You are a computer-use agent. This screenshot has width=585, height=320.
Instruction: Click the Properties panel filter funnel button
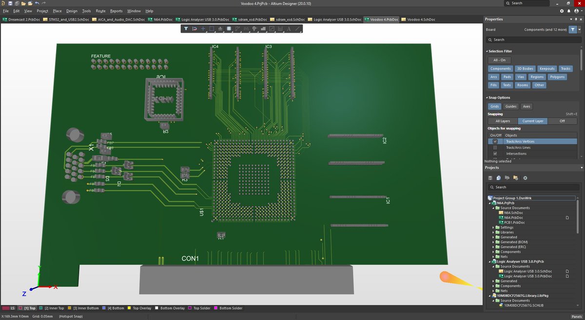click(x=572, y=29)
